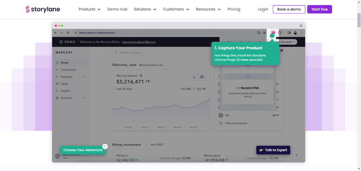Click the green hotspot on the Storylane extension
This screenshot has height=171, width=361.
(272, 36)
